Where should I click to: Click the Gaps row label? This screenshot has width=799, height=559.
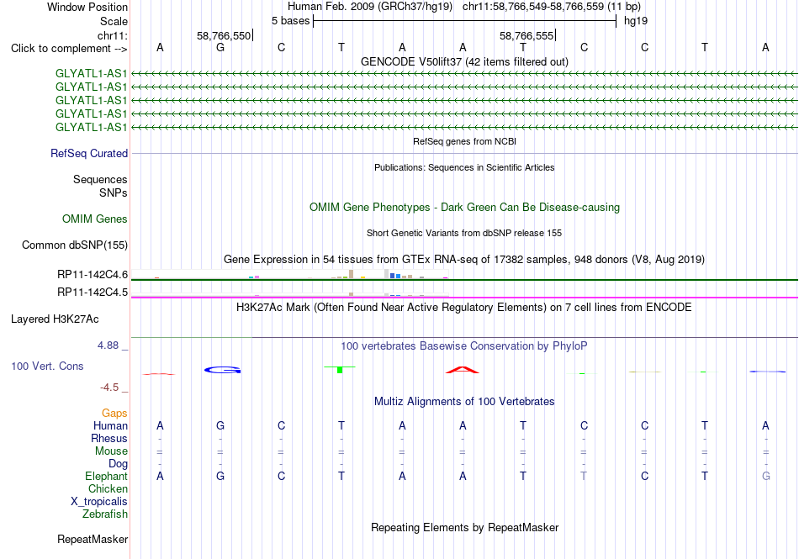pos(114,414)
